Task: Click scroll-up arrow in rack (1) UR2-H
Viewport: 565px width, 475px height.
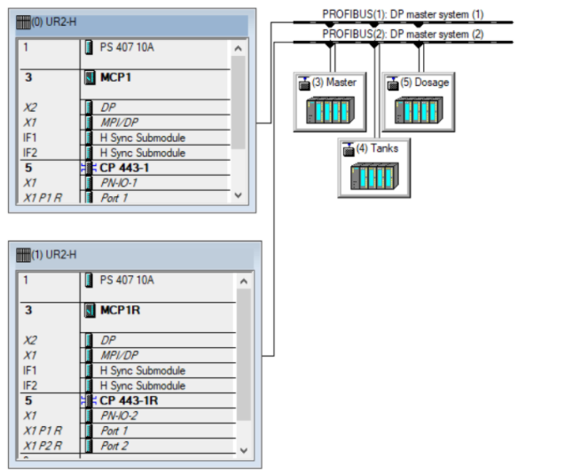Action: click(x=243, y=281)
